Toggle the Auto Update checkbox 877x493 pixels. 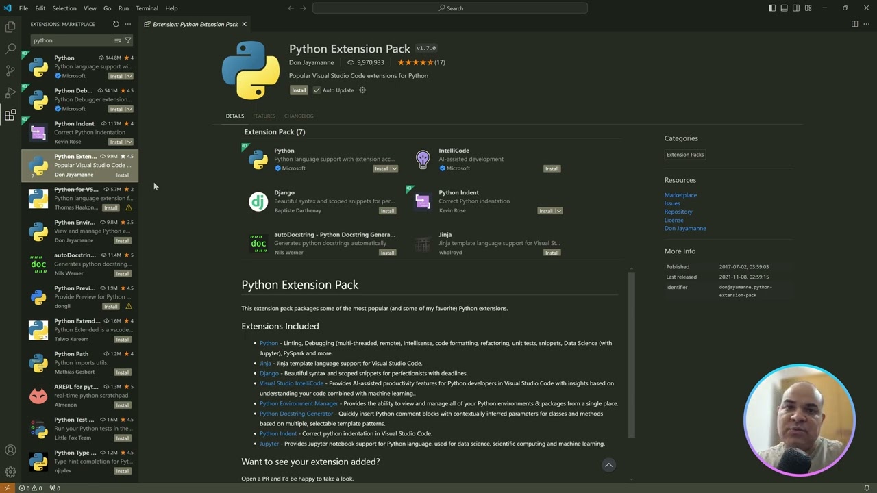pyautogui.click(x=317, y=90)
